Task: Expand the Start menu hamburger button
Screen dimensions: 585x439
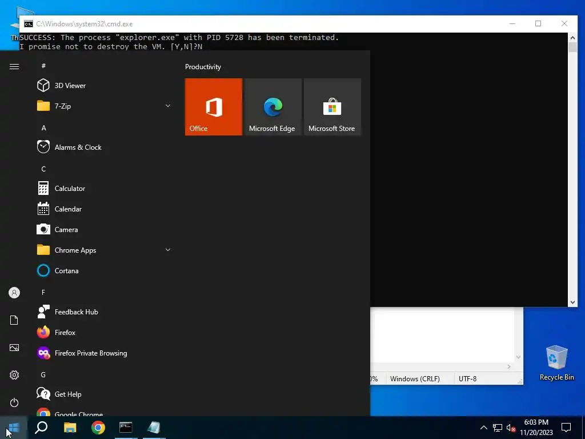Action: click(x=14, y=66)
